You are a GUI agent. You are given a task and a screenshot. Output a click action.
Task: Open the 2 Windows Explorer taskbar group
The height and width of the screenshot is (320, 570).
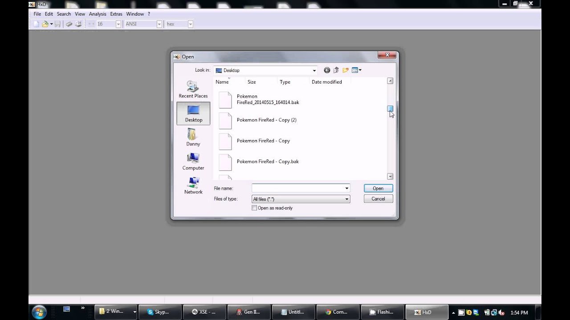(x=116, y=312)
